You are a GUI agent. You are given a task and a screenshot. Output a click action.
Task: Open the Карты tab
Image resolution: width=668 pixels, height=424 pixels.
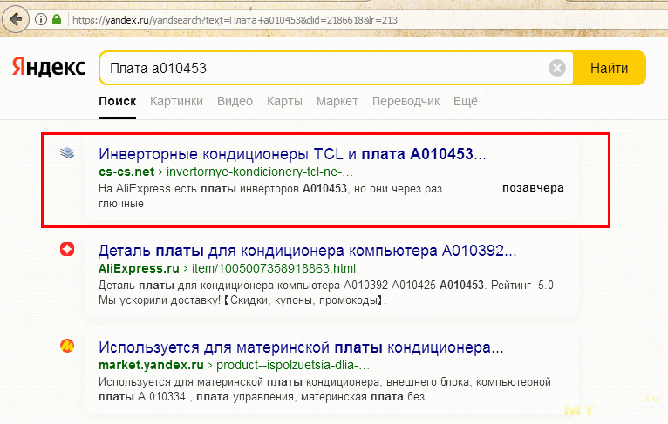pos(284,101)
